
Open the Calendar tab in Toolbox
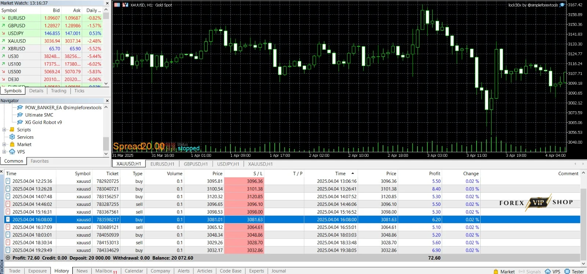coord(134,271)
